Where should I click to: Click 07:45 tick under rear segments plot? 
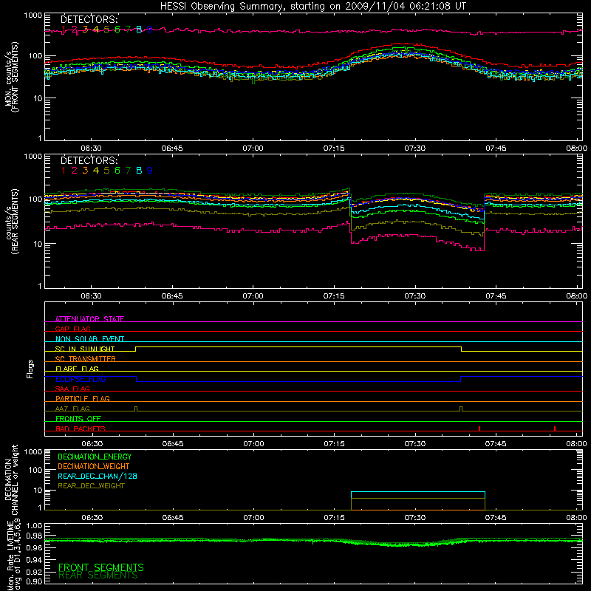tap(496, 296)
